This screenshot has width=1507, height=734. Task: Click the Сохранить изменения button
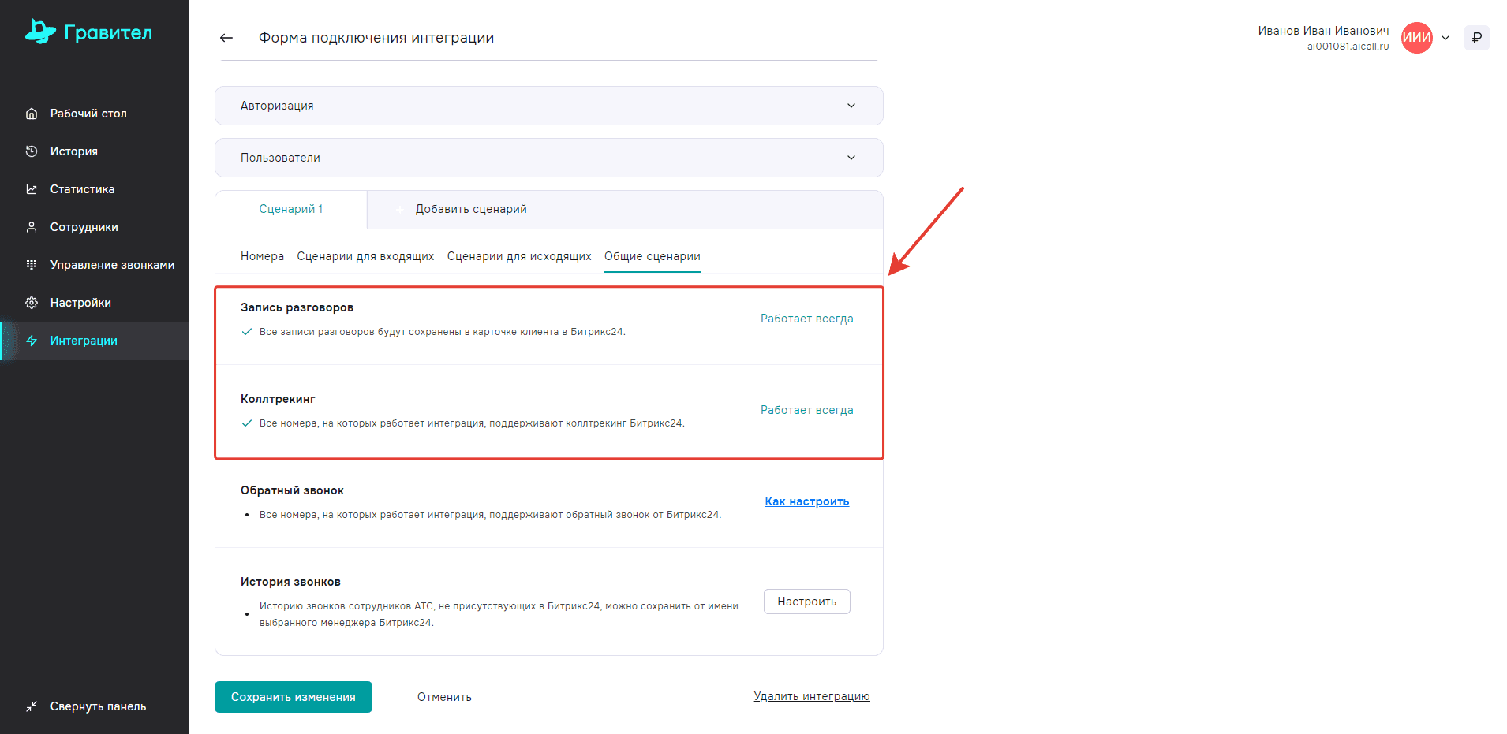[x=293, y=697]
